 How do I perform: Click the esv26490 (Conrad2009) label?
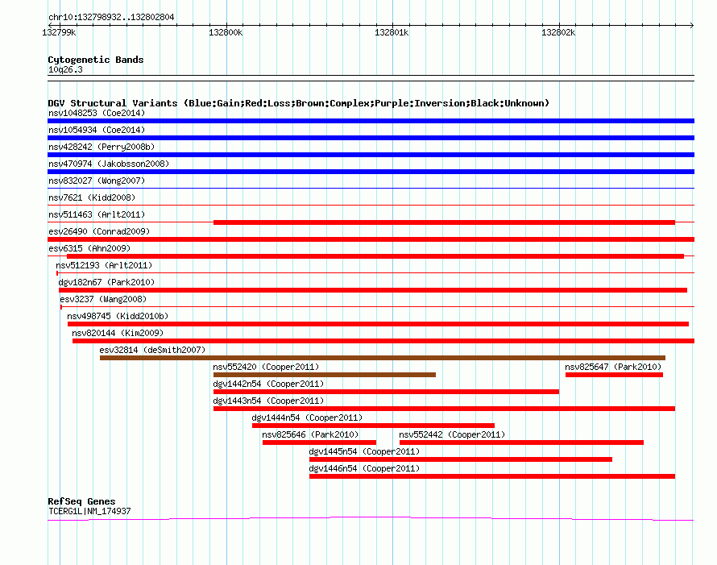click(99, 231)
